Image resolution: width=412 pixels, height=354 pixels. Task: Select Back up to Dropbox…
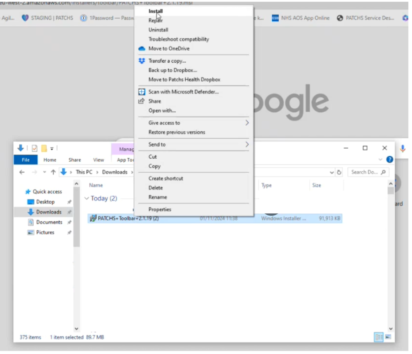pyautogui.click(x=172, y=70)
